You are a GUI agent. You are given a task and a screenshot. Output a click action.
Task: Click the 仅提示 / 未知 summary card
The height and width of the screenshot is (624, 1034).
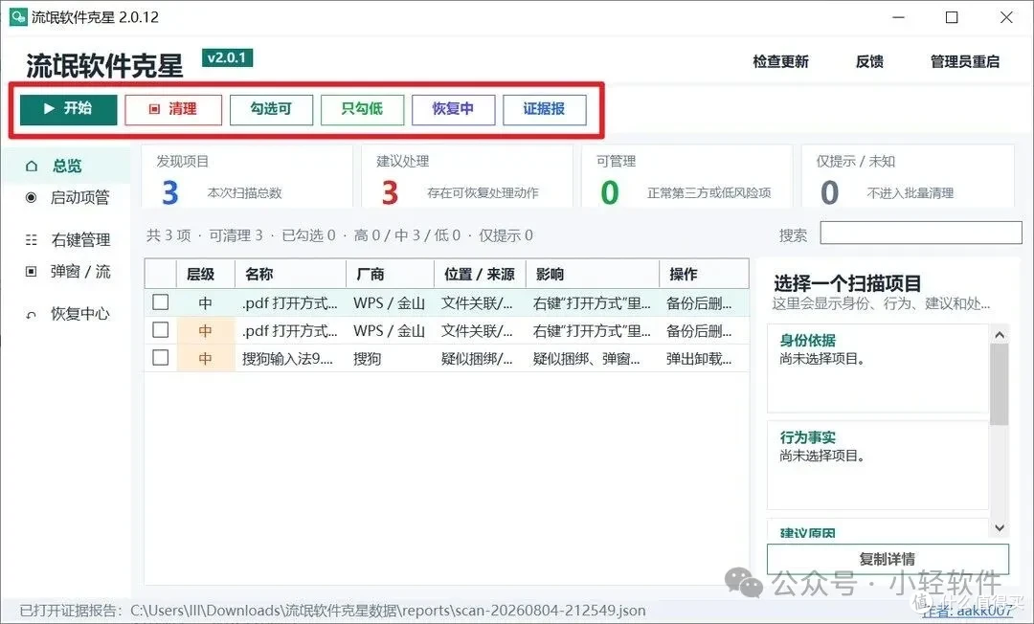908,177
